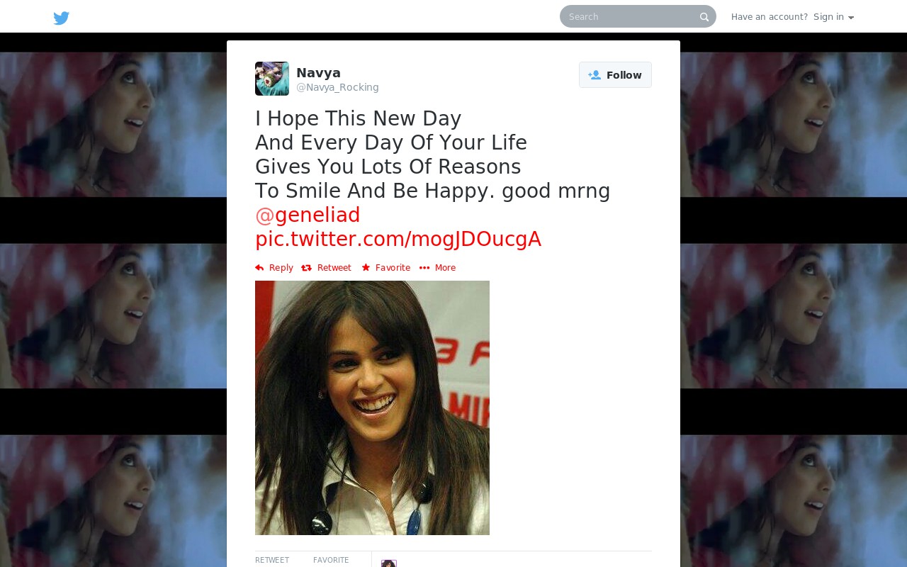Open More tweet options menu
The width and height of the screenshot is (907, 567).
[437, 268]
